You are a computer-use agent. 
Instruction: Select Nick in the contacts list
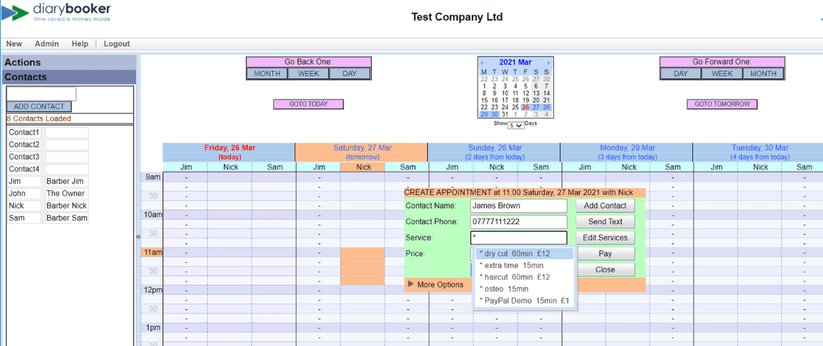[24, 206]
